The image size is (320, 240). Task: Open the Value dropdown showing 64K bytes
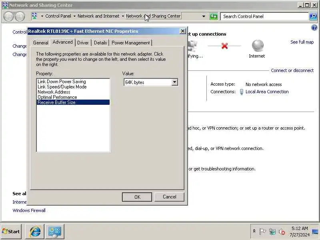(x=174, y=82)
